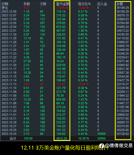
Task: Click the -0.04 % percentage value
Action: pyautogui.click(x=83, y=84)
